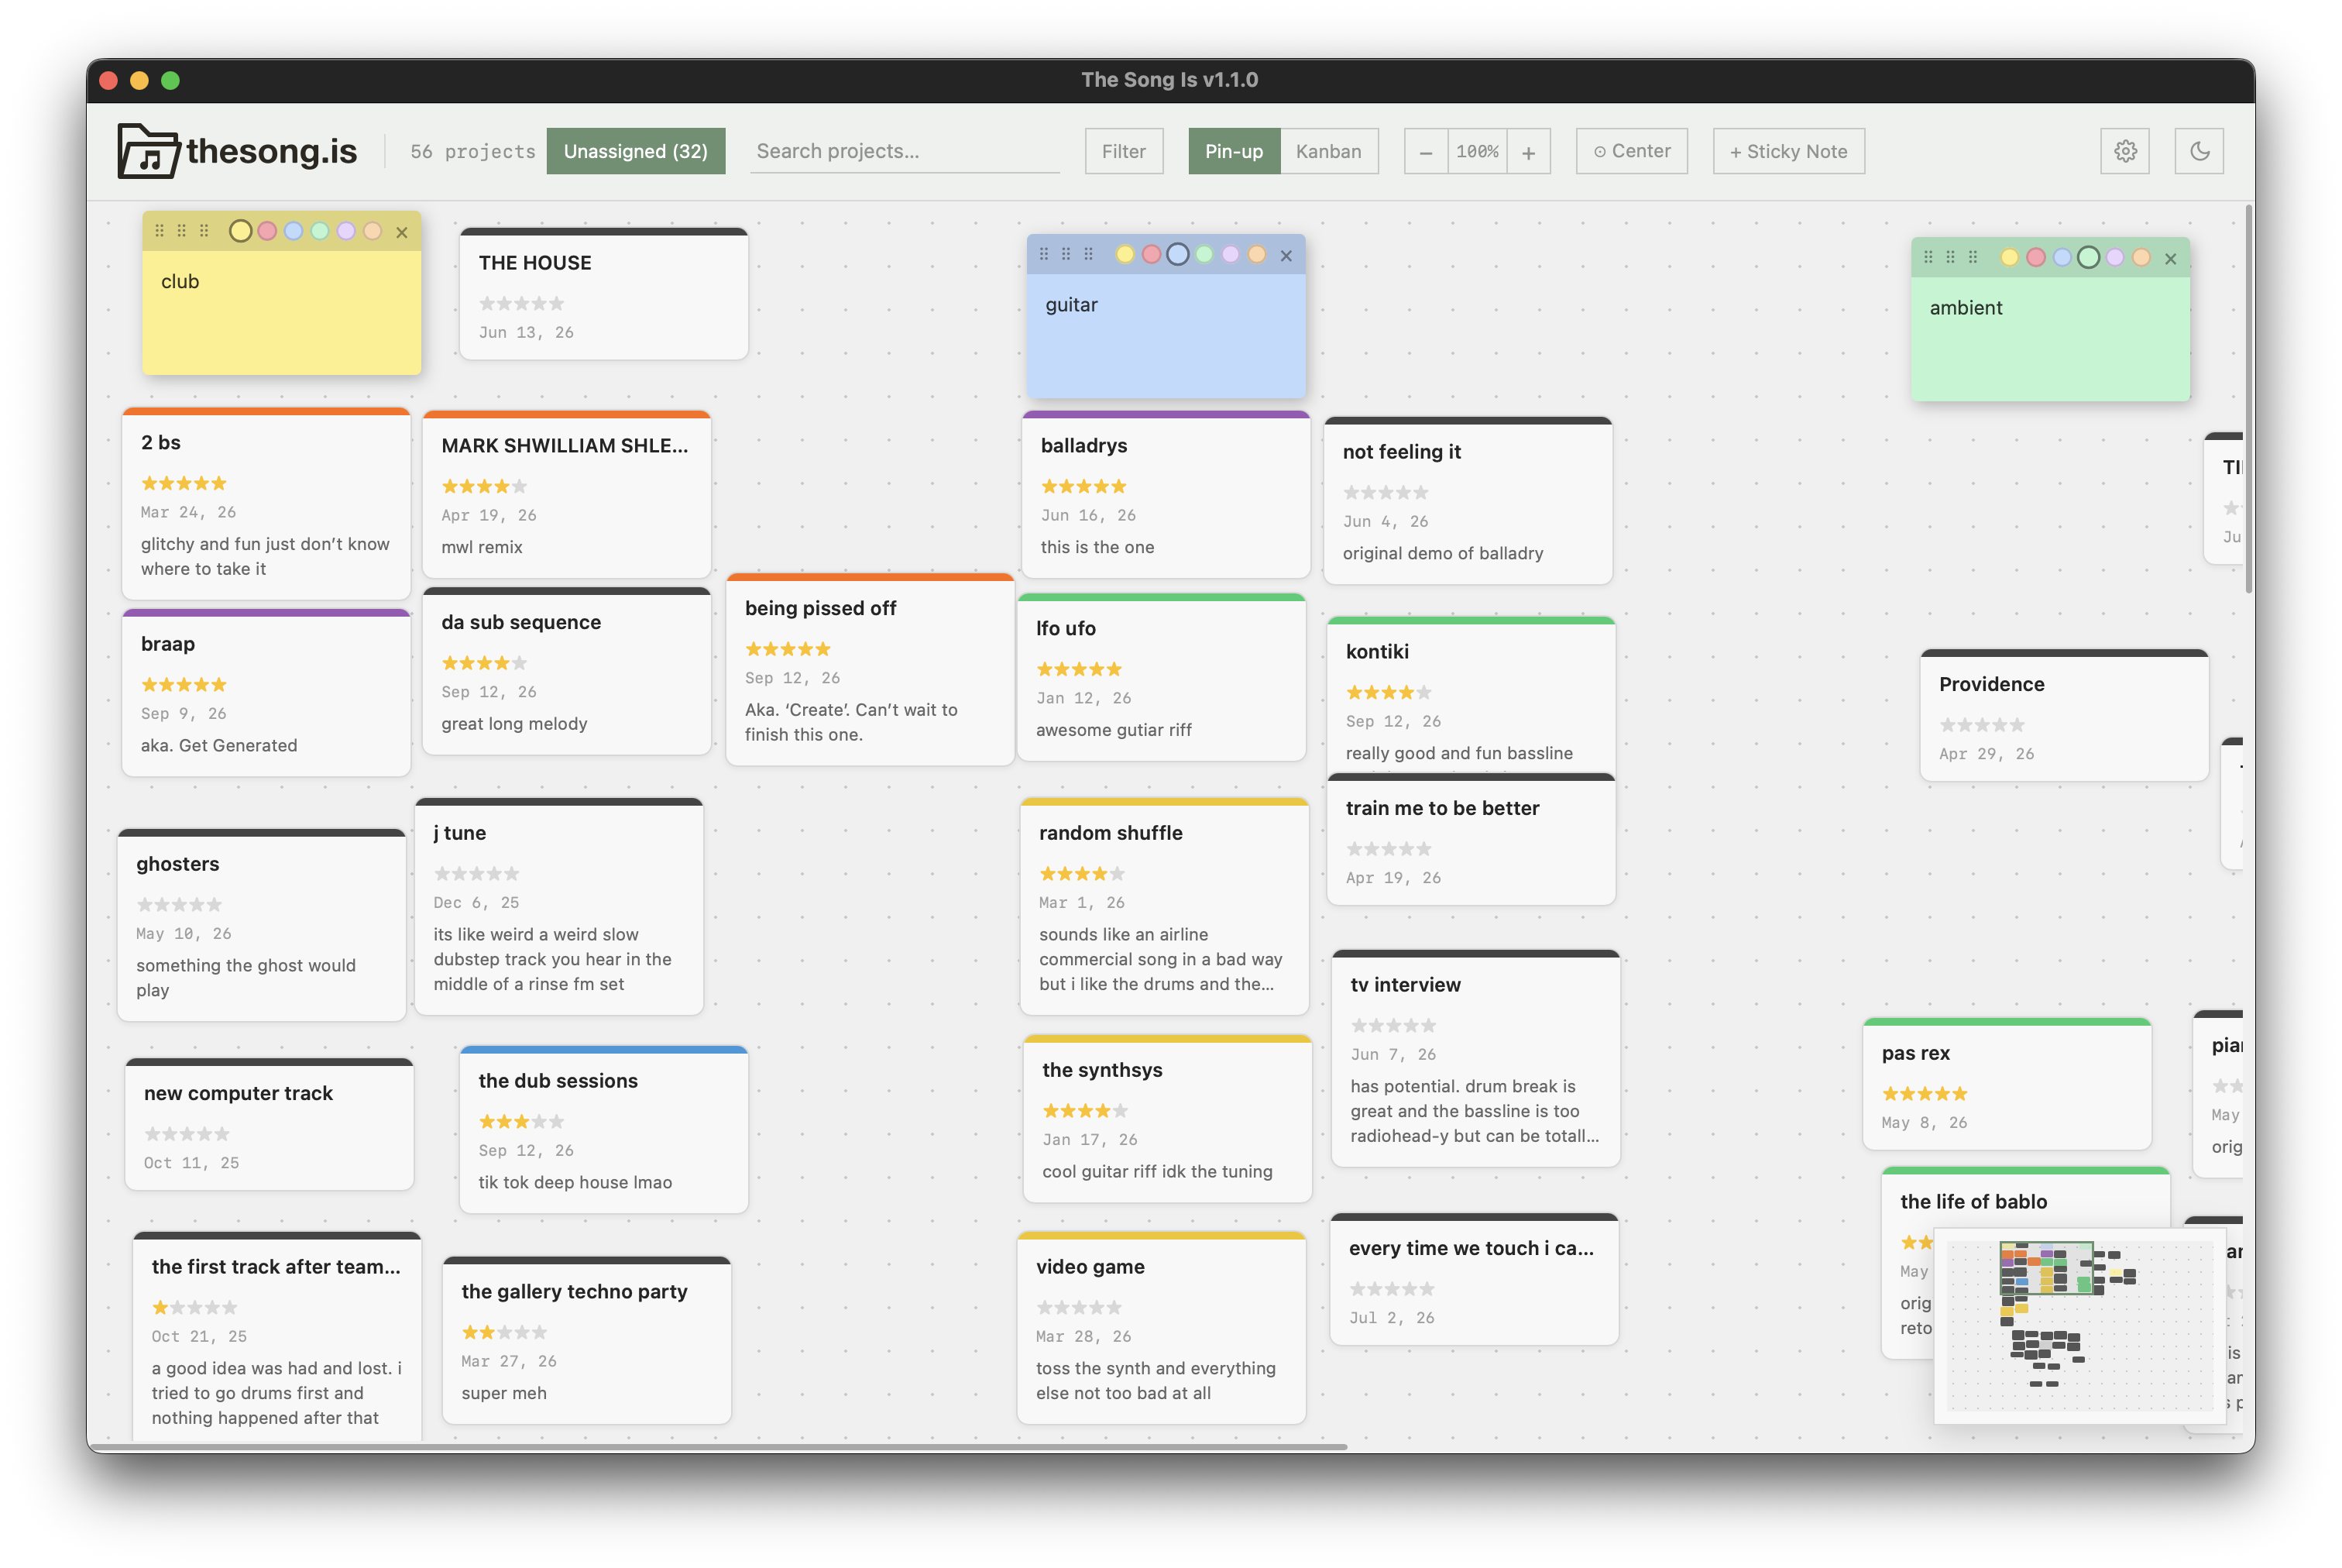Add a new Sticky Note
Screen dimensions: 2342x1568
pos(1788,151)
